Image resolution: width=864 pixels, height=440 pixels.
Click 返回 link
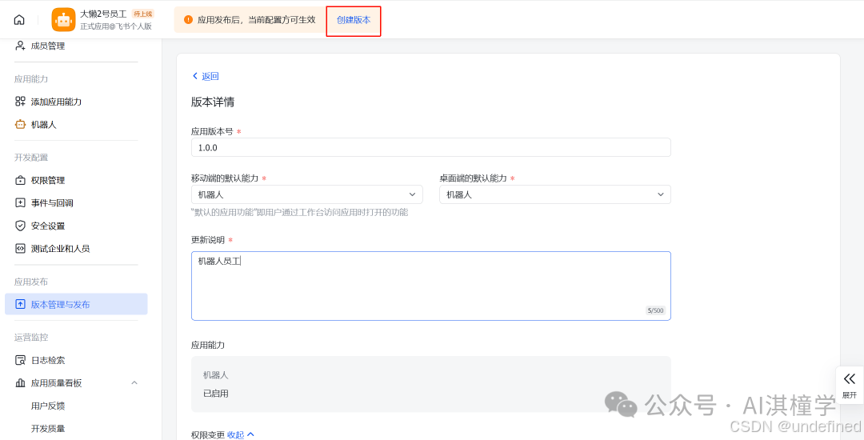(210, 76)
